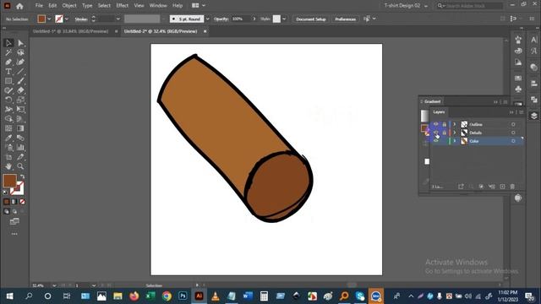541x304 pixels.
Task: Create new layer in Layers panel
Action: pyautogui.click(x=502, y=187)
